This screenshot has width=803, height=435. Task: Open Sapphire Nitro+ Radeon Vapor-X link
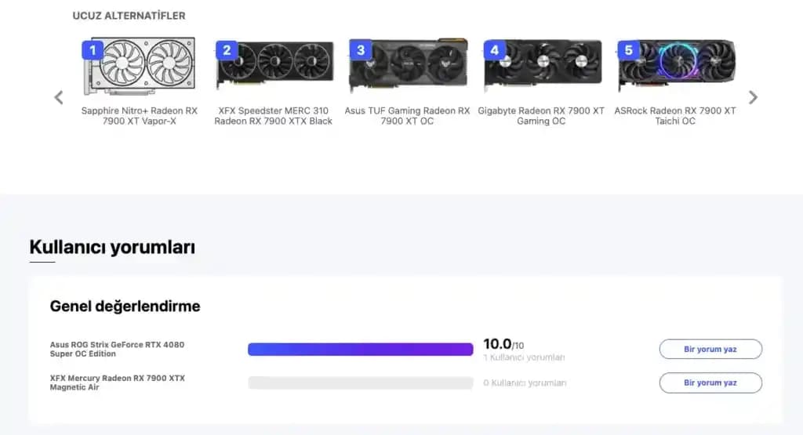point(140,116)
